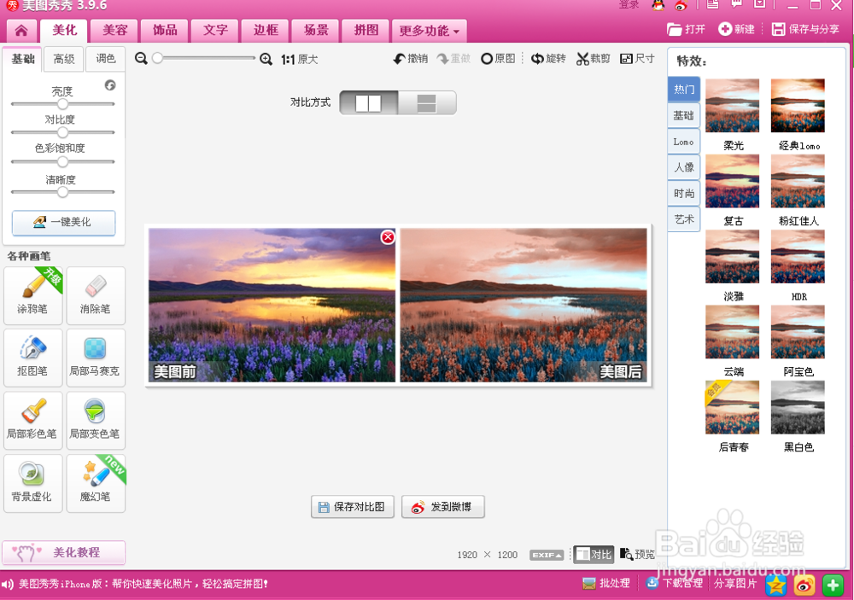The height and width of the screenshot is (600, 854).
Task: Reset adjustments with the circular arrow icon
Action: [110, 85]
